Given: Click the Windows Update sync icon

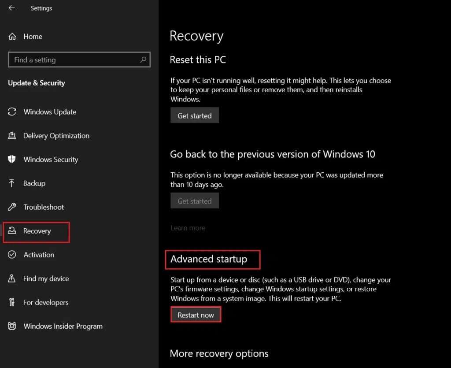Looking at the screenshot, I should coord(12,112).
